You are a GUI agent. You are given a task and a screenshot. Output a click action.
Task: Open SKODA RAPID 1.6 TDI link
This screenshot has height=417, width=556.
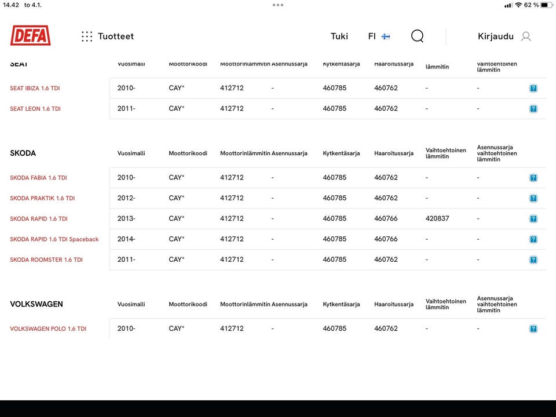tap(39, 219)
